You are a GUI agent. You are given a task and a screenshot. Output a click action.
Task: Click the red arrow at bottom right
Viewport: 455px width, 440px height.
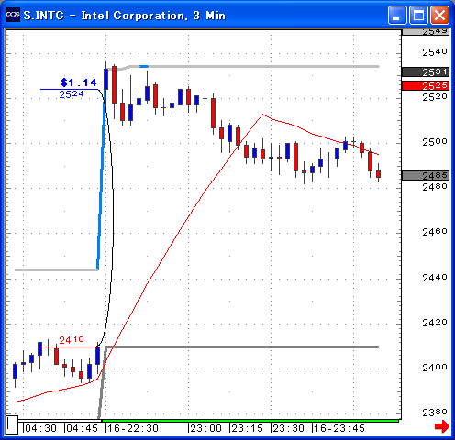(x=442, y=426)
